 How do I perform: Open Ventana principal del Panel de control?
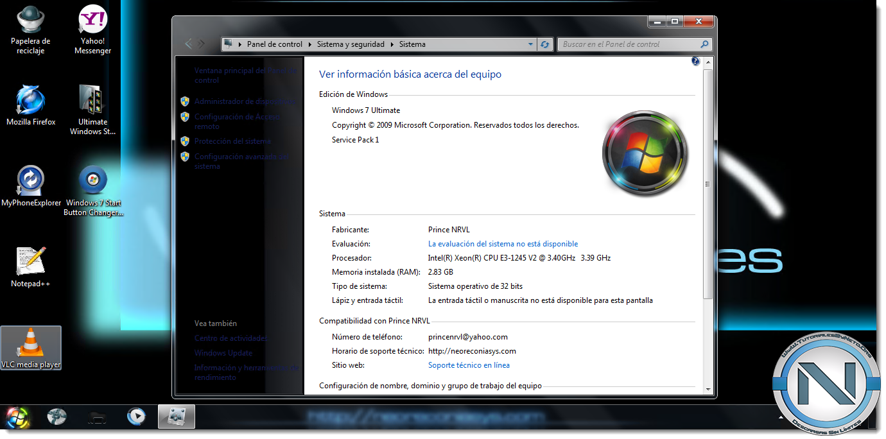pyautogui.click(x=246, y=75)
